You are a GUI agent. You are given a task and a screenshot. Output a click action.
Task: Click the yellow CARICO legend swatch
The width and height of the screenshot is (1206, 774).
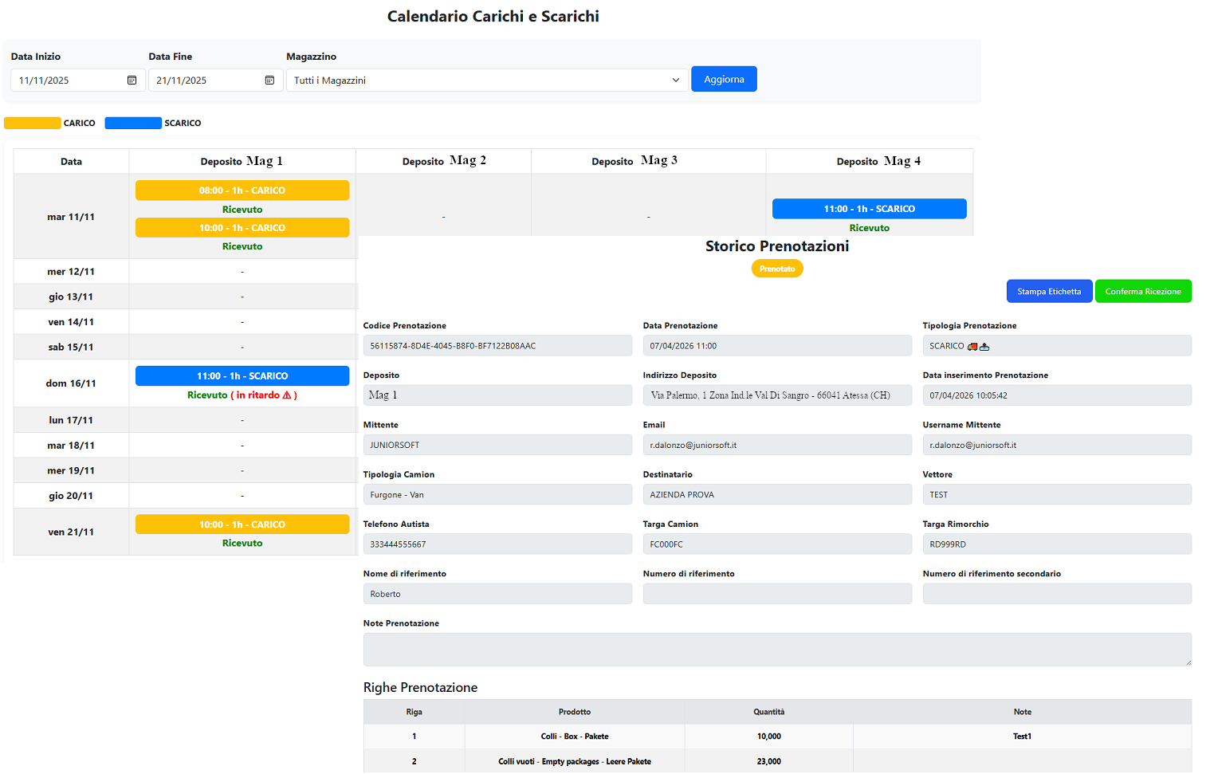tap(33, 124)
